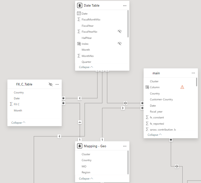Select Month field in Date Table
201x183 pixels.
[86, 50]
